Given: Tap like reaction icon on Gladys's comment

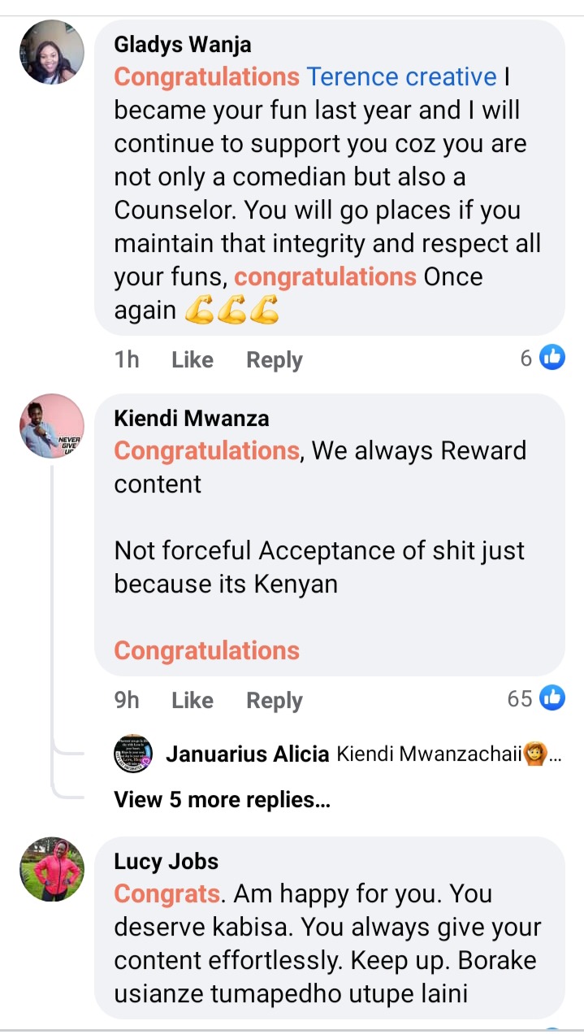Looking at the screenshot, I should [x=552, y=357].
